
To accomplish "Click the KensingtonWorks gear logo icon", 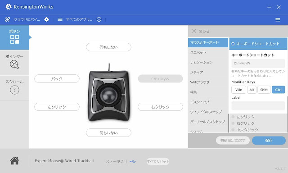I will point(9,7).
